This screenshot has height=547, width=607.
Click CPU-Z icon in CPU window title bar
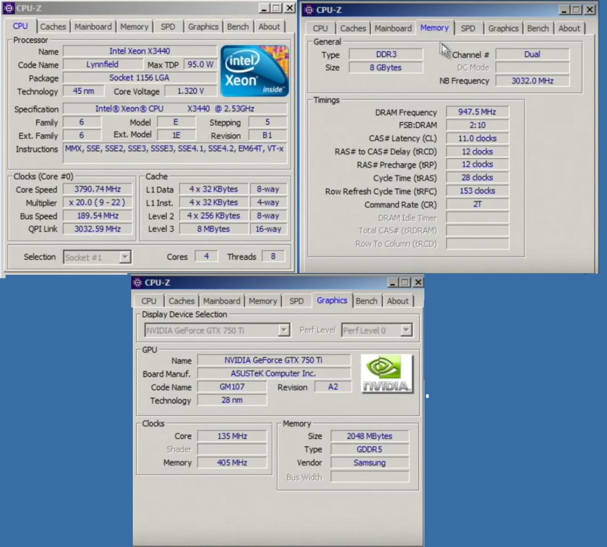coord(9,8)
